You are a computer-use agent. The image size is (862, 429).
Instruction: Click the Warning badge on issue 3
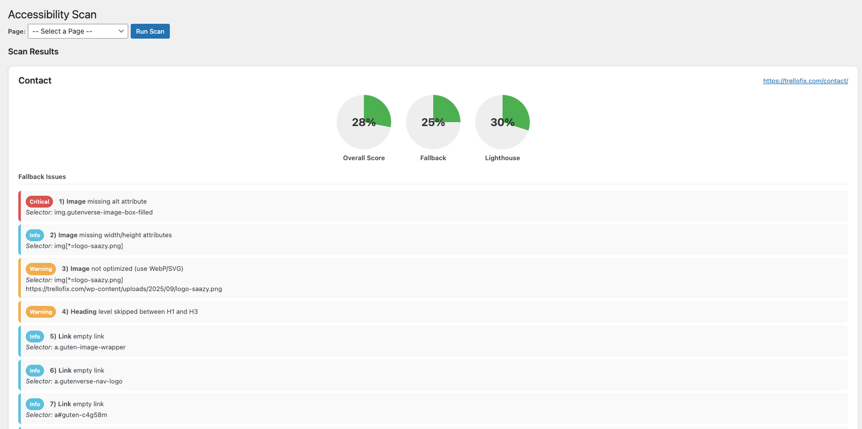tap(41, 269)
